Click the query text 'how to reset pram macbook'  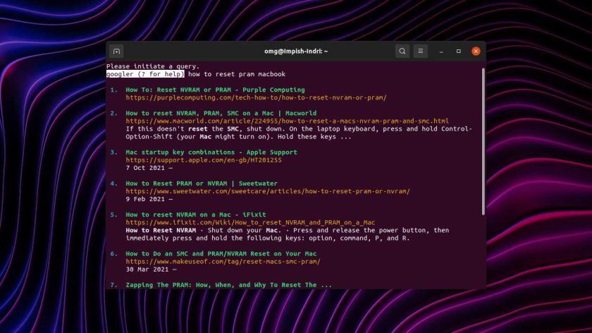237,74
